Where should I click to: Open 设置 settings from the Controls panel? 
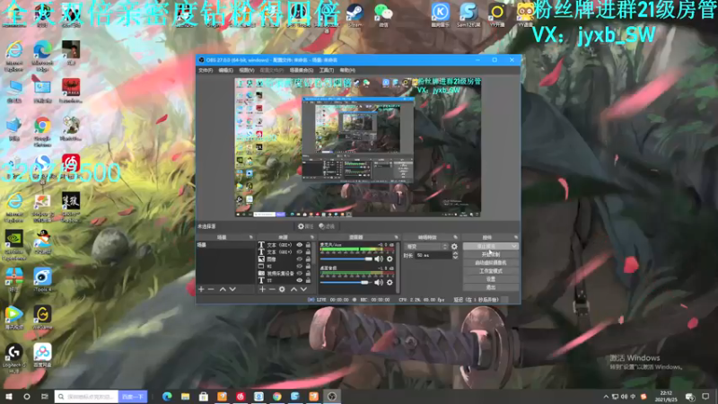(x=490, y=279)
